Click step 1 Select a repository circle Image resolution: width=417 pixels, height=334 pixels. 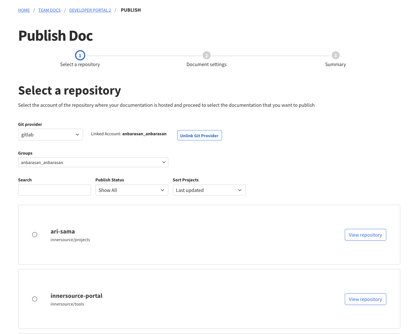coord(80,55)
